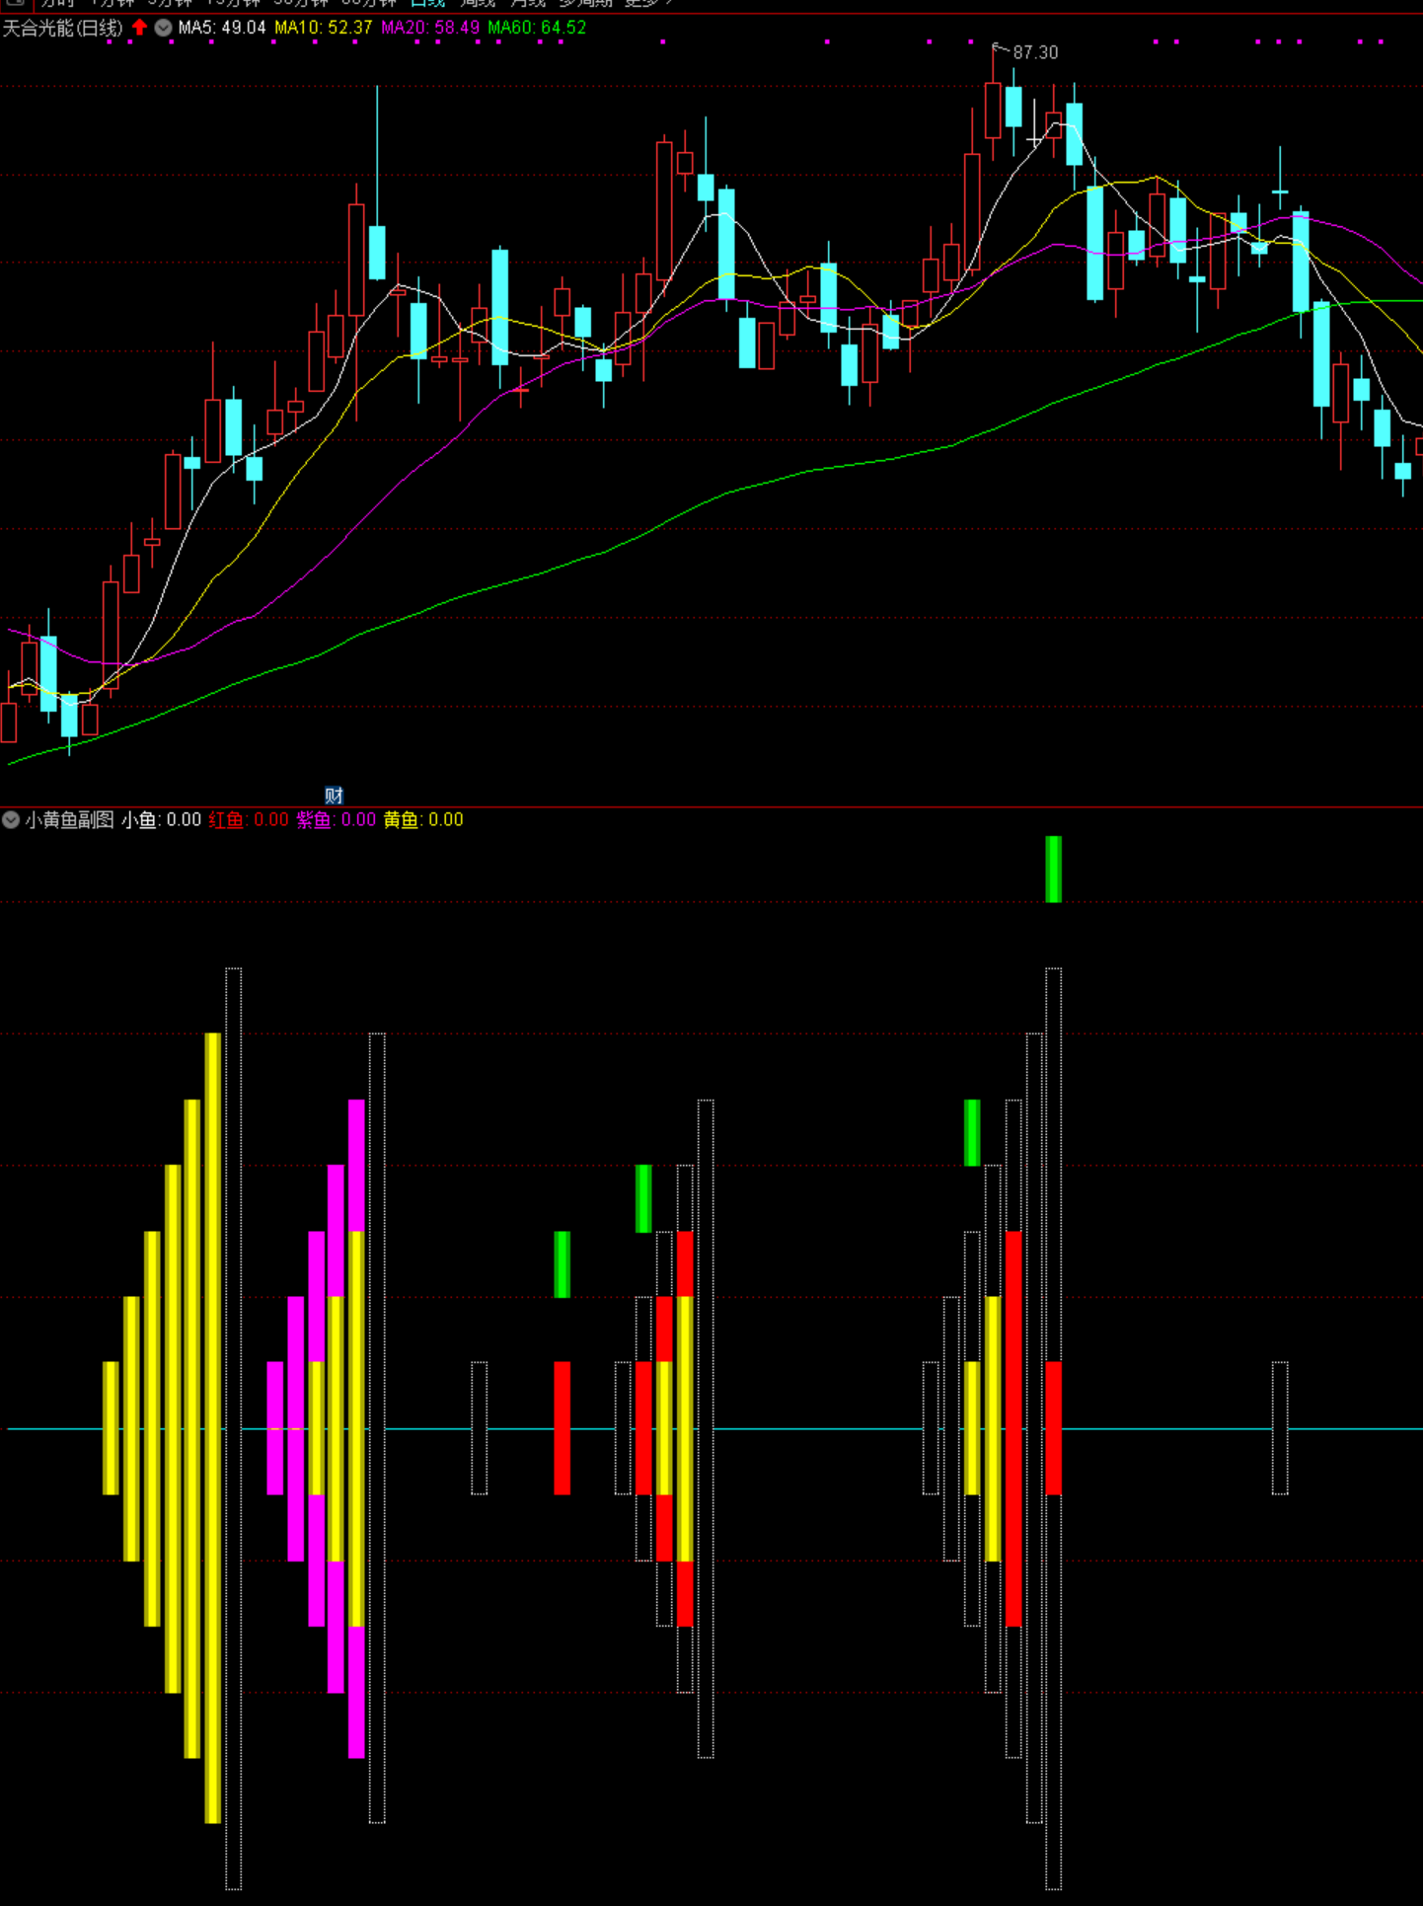Click the green MA60: 64.52 value
Screen dimensions: 1423x1906
(537, 28)
